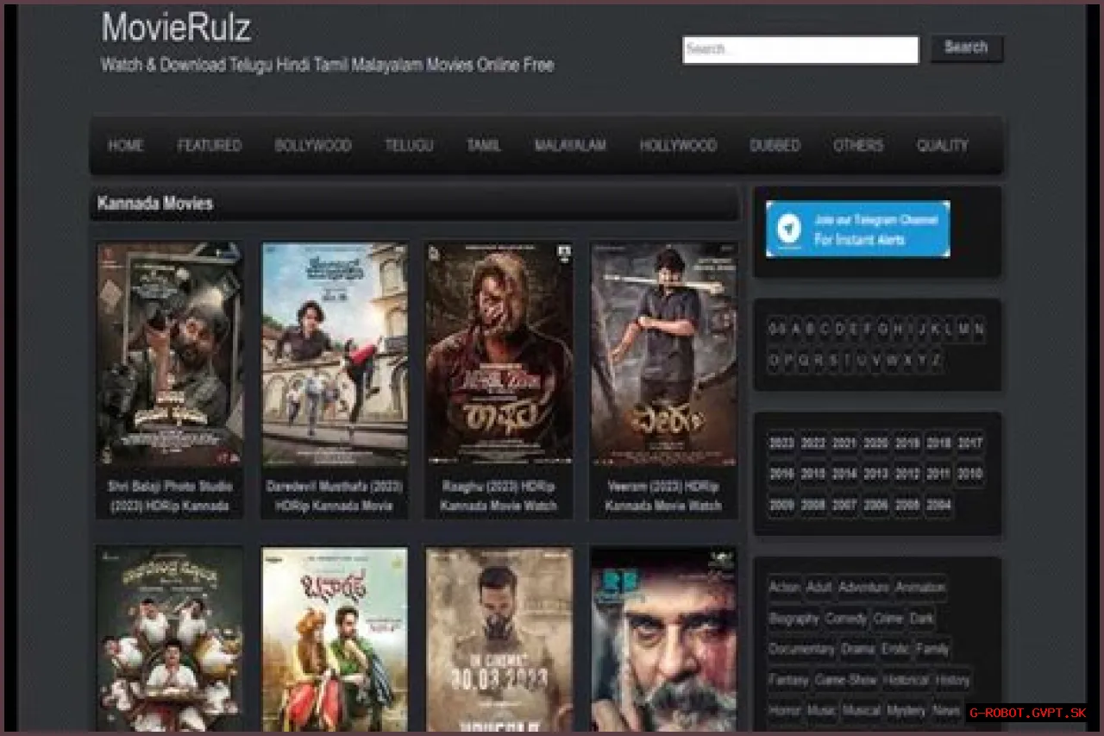Click the Telegram paper plane icon
The width and height of the screenshot is (1104, 736).
(x=787, y=230)
